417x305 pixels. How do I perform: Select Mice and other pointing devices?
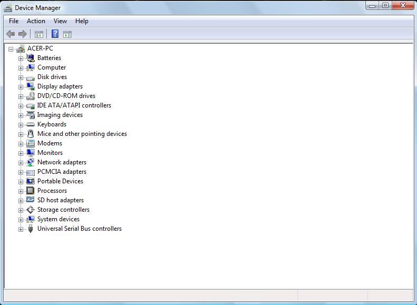tap(82, 134)
